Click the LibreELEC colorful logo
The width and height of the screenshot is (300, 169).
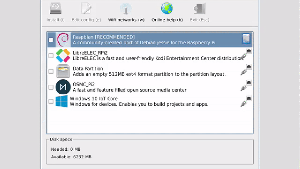click(x=63, y=55)
